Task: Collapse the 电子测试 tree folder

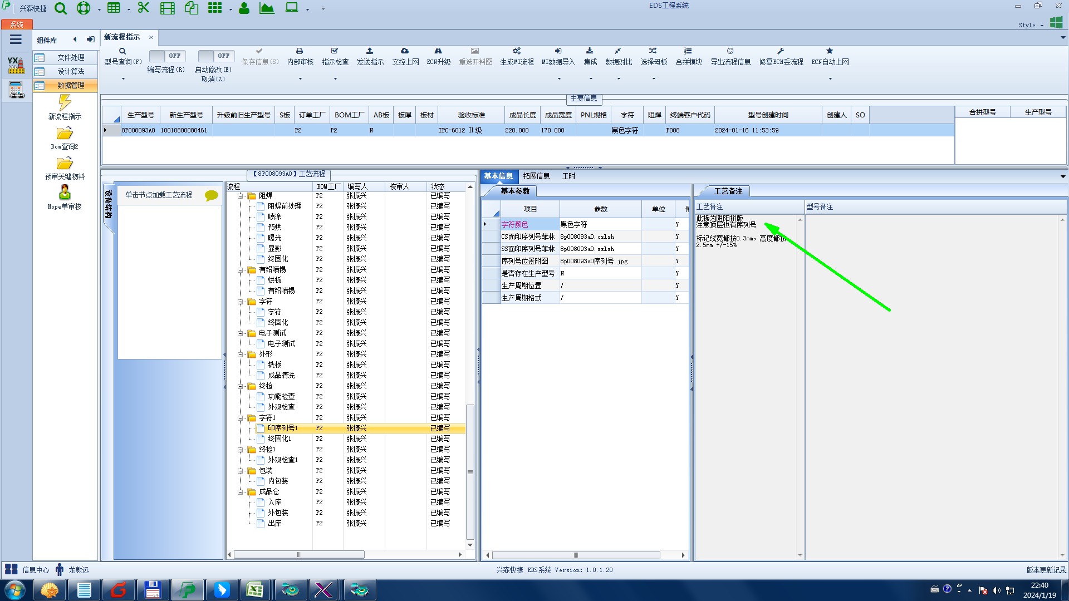Action: point(241,333)
